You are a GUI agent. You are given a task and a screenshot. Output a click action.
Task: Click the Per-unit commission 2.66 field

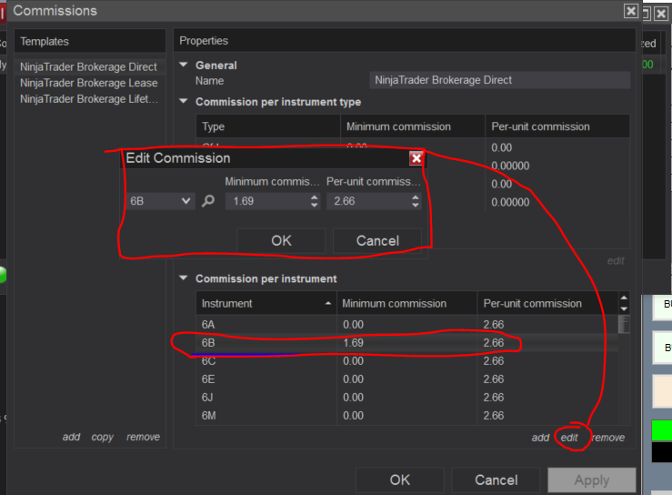point(368,201)
